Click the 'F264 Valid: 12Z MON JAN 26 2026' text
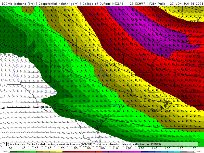 pos(176,4)
